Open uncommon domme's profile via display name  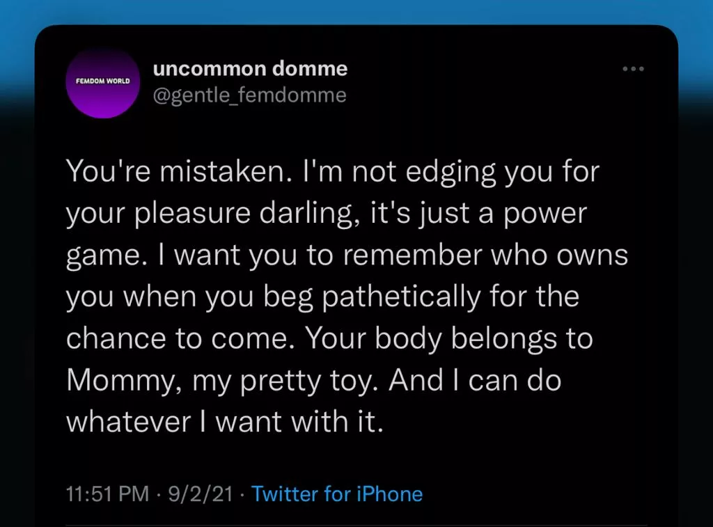251,68
